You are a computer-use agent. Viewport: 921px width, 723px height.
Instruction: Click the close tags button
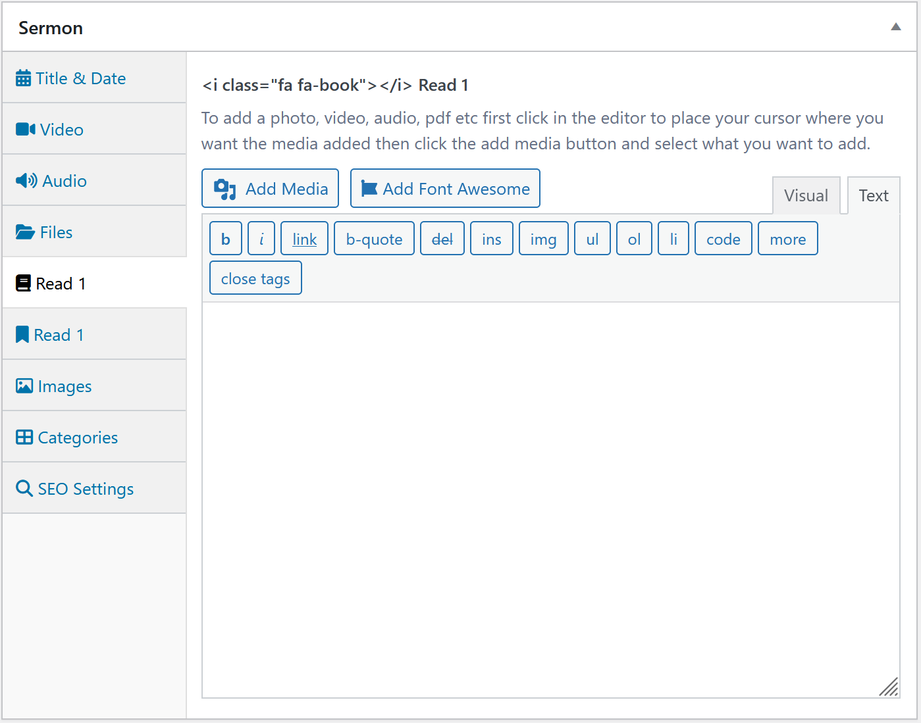(x=255, y=278)
